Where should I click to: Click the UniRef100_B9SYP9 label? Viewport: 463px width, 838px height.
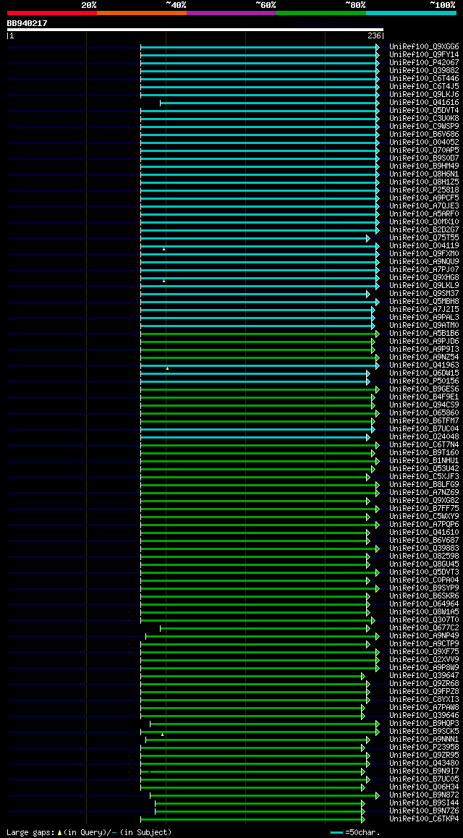click(424, 589)
